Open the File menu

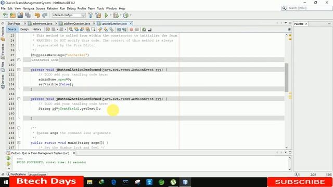(x=3, y=8)
